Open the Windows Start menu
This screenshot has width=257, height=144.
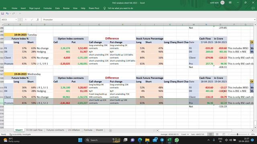[80, 140]
